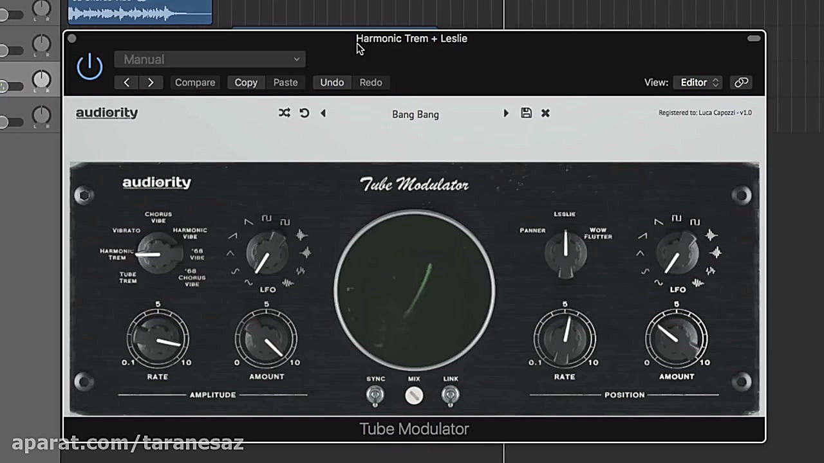Toggle the plugin bypass power control
The width and height of the screenshot is (824, 463).
pos(89,66)
